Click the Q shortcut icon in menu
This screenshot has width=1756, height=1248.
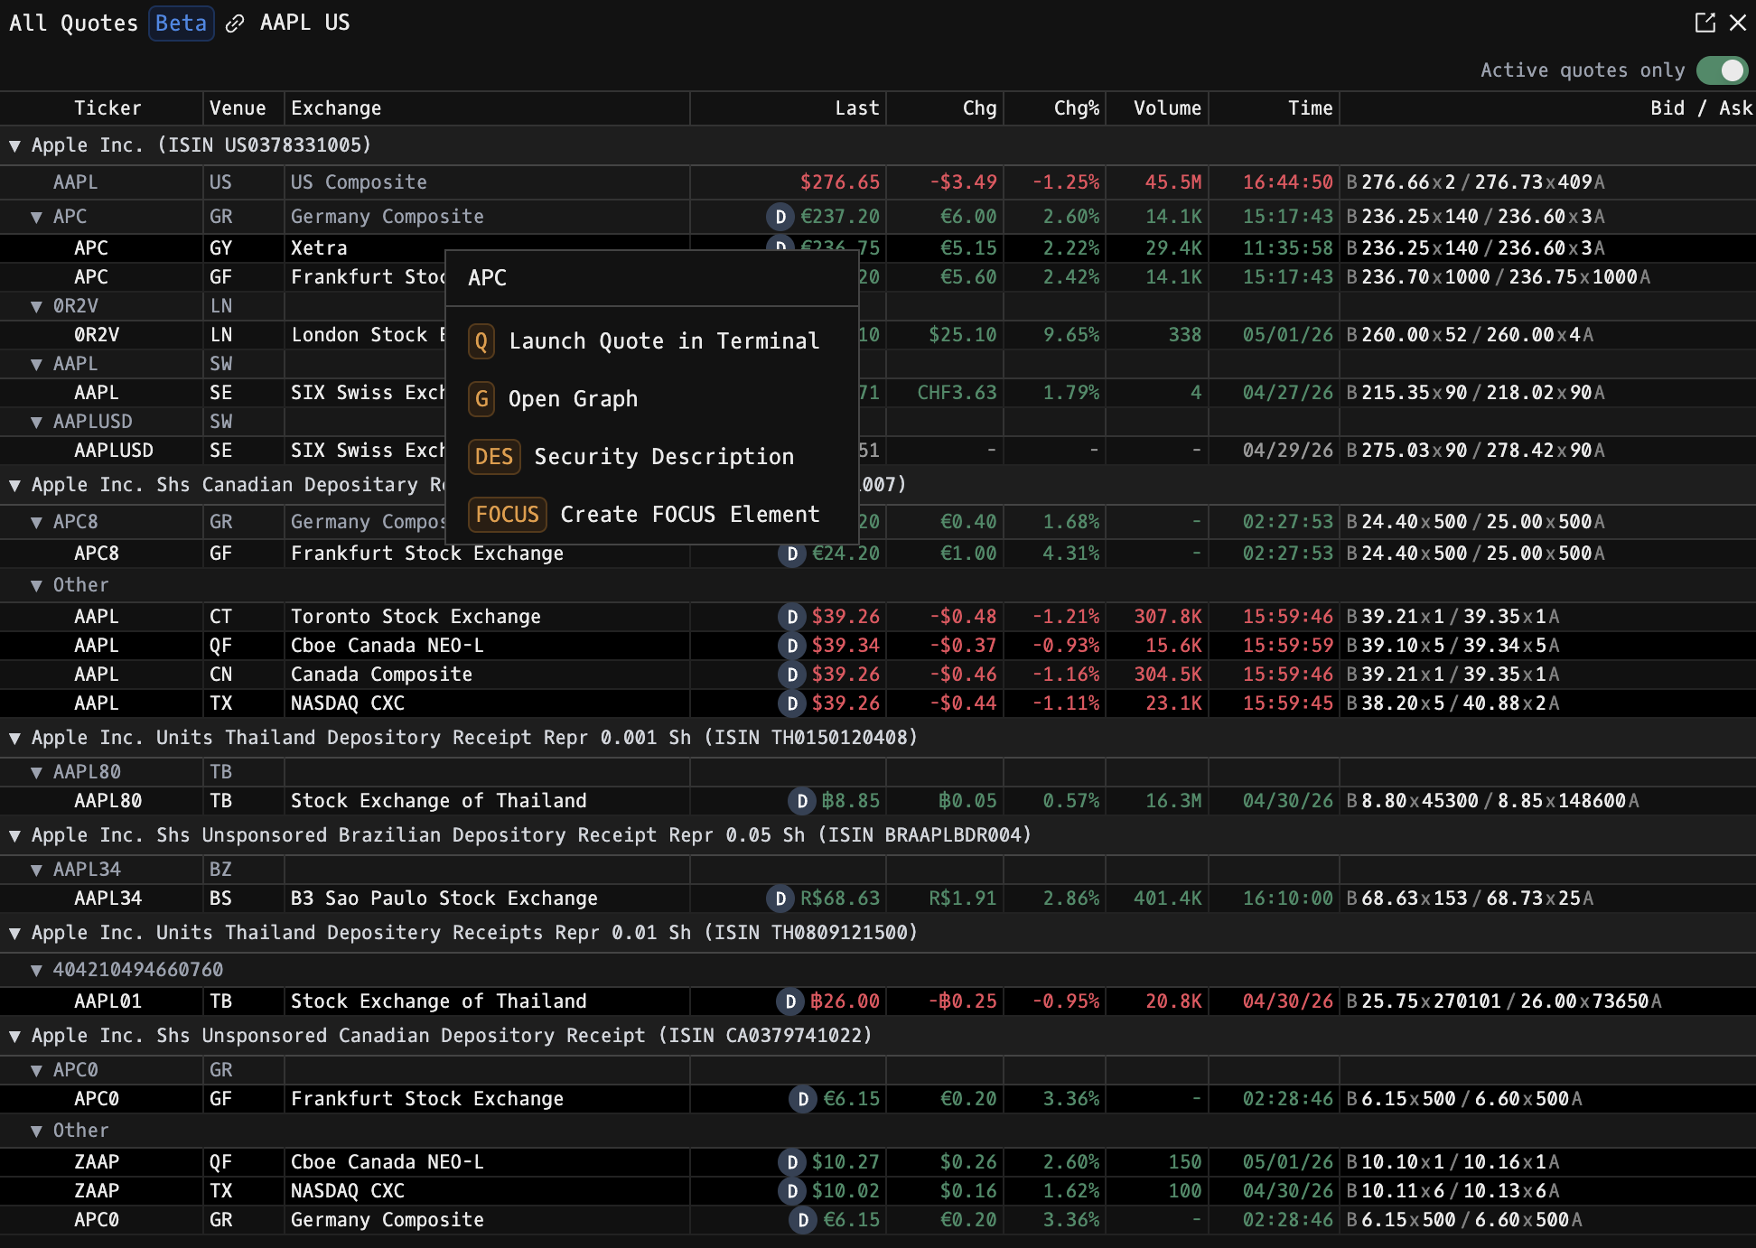click(481, 341)
